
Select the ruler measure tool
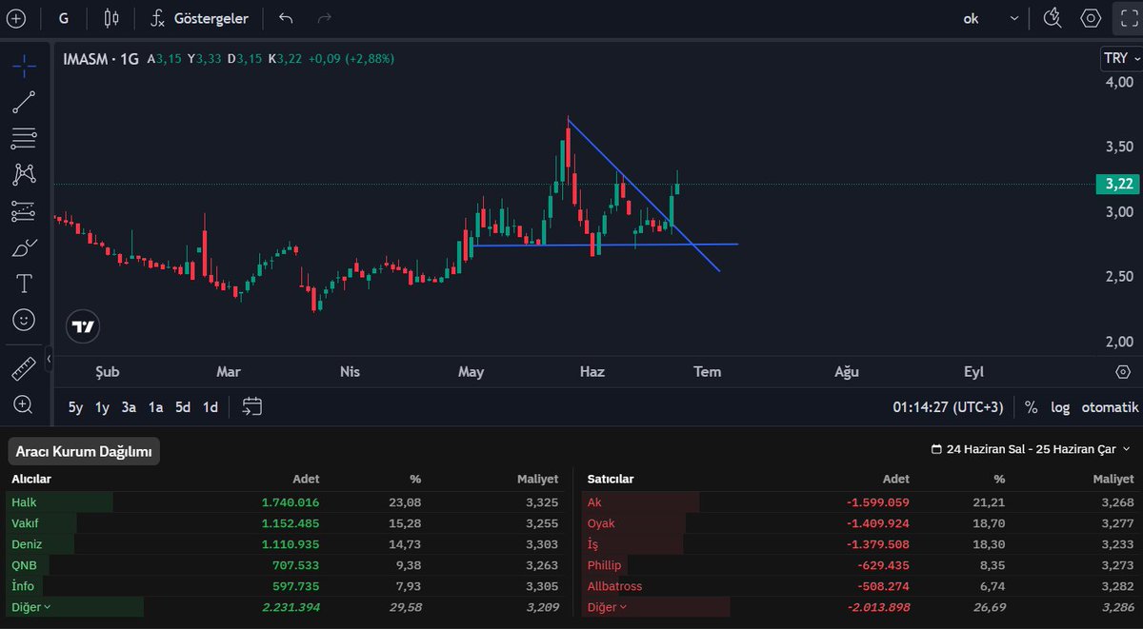(x=24, y=368)
